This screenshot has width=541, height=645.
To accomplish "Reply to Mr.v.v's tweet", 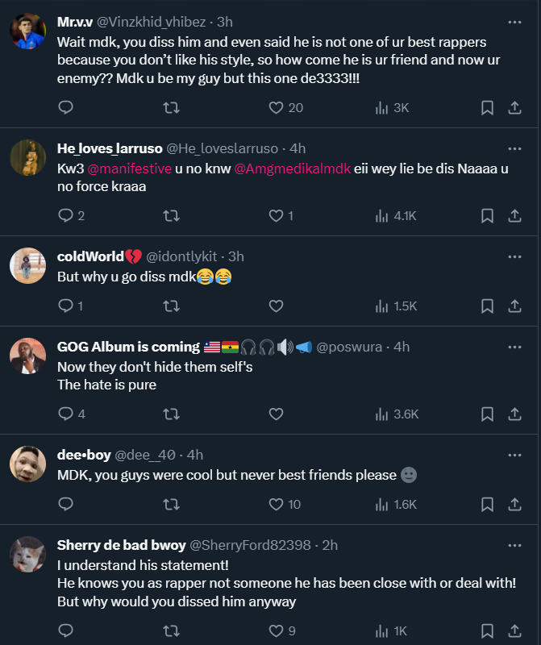I will [66, 107].
